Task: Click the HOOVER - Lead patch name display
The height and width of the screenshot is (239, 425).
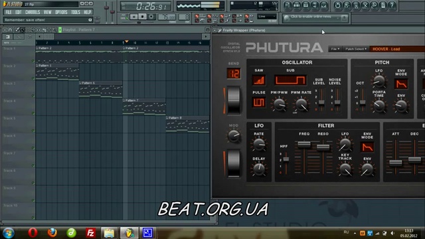Action: pos(397,49)
